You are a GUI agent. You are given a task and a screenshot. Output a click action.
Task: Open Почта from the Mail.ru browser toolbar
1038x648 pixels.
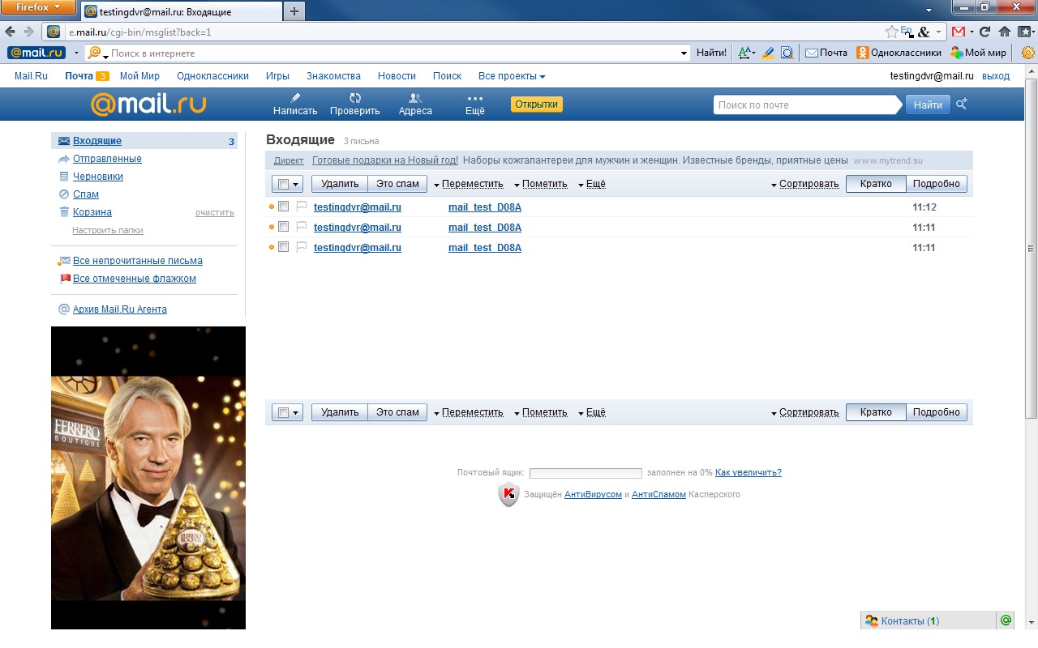coord(826,53)
